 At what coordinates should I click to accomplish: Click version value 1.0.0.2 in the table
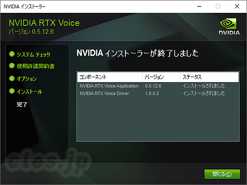tap(152, 93)
